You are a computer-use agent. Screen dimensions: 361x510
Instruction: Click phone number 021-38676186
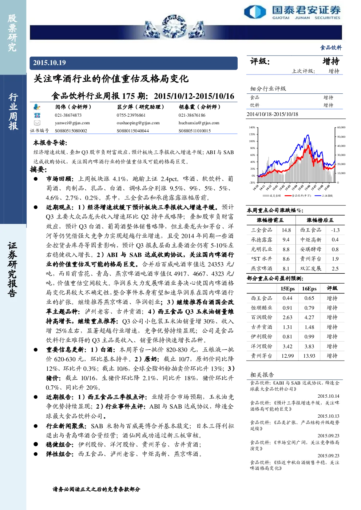point(192,115)
